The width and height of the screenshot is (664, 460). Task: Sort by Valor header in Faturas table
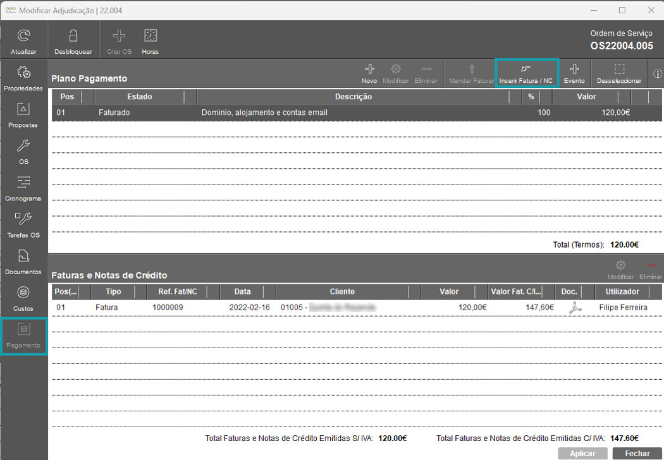(x=448, y=291)
